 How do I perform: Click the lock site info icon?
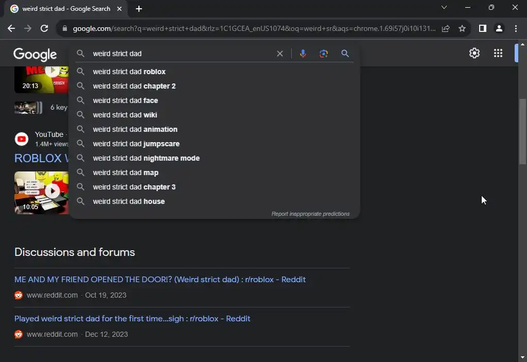(65, 29)
